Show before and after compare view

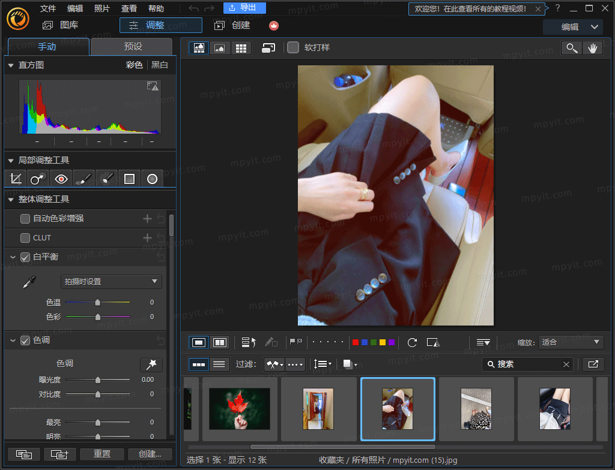[220, 343]
